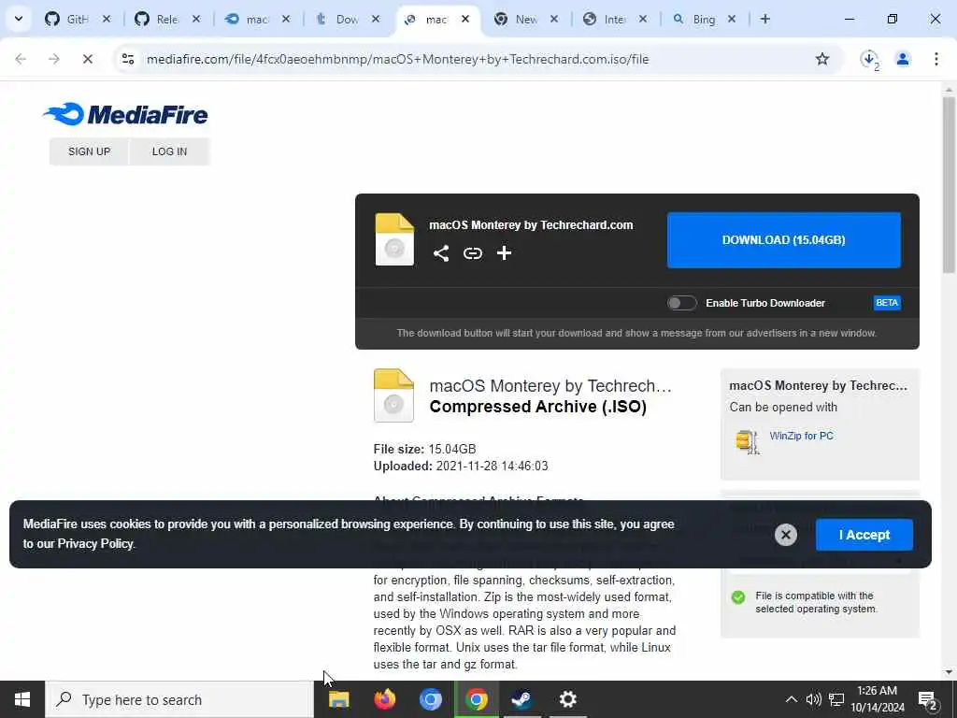The width and height of the screenshot is (957, 718).
Task: Click the LOG IN button
Action: [170, 151]
